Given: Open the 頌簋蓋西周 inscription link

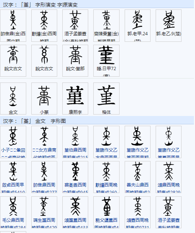Looking at the screenshot, I should [x=75, y=220].
